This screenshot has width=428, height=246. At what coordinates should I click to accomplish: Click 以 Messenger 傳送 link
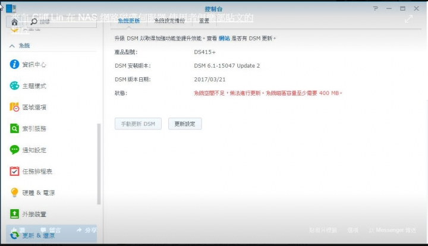click(x=392, y=230)
